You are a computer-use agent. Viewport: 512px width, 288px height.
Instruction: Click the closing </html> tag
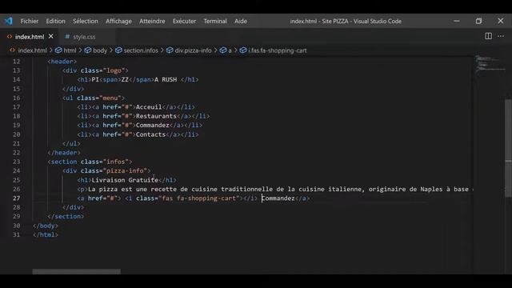pyautogui.click(x=46, y=234)
